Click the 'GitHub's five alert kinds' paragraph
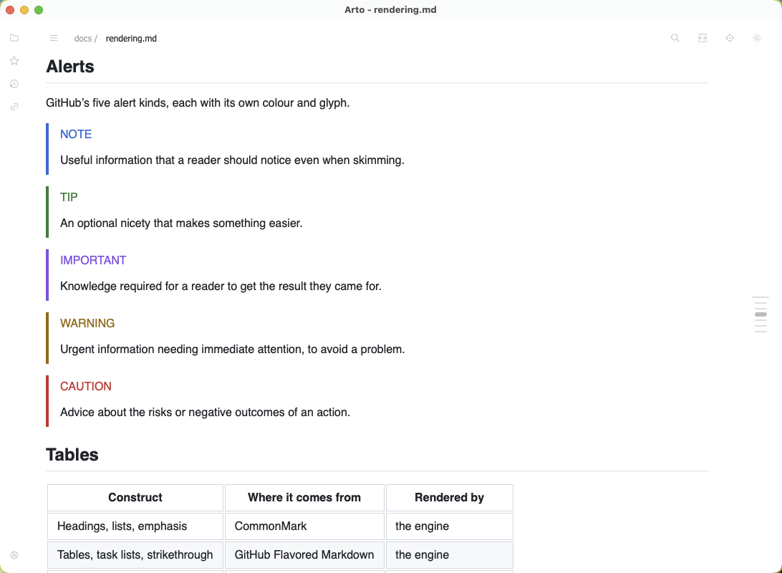782x573 pixels. tap(198, 102)
